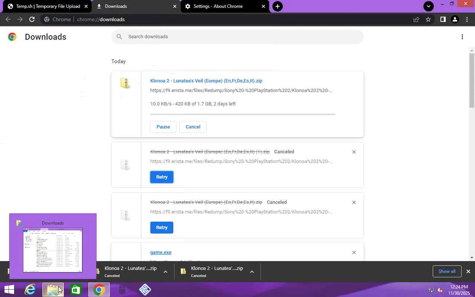Click the faded file icon of the canceled (1).zip
The width and height of the screenshot is (475, 297).
tap(125, 164)
